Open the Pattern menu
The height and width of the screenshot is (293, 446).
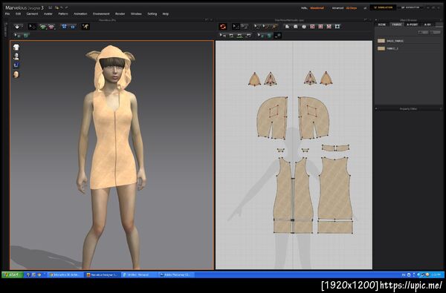click(x=63, y=13)
